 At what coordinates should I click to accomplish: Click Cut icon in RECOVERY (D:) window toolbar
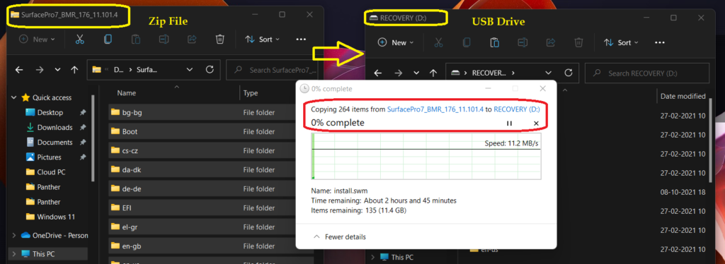click(438, 43)
